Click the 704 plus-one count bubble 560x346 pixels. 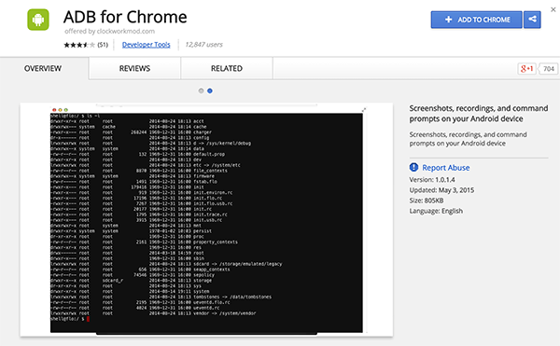tap(548, 68)
